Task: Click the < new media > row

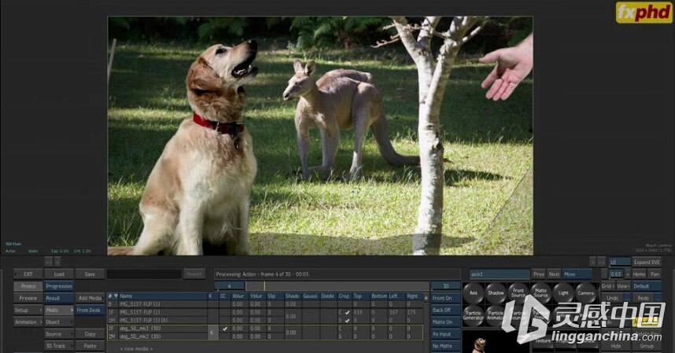Action: tap(136, 349)
